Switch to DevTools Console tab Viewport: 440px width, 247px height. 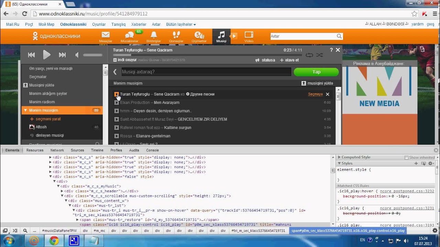point(152,150)
